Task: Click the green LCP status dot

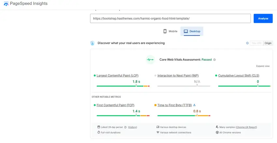Action: tap(95, 75)
